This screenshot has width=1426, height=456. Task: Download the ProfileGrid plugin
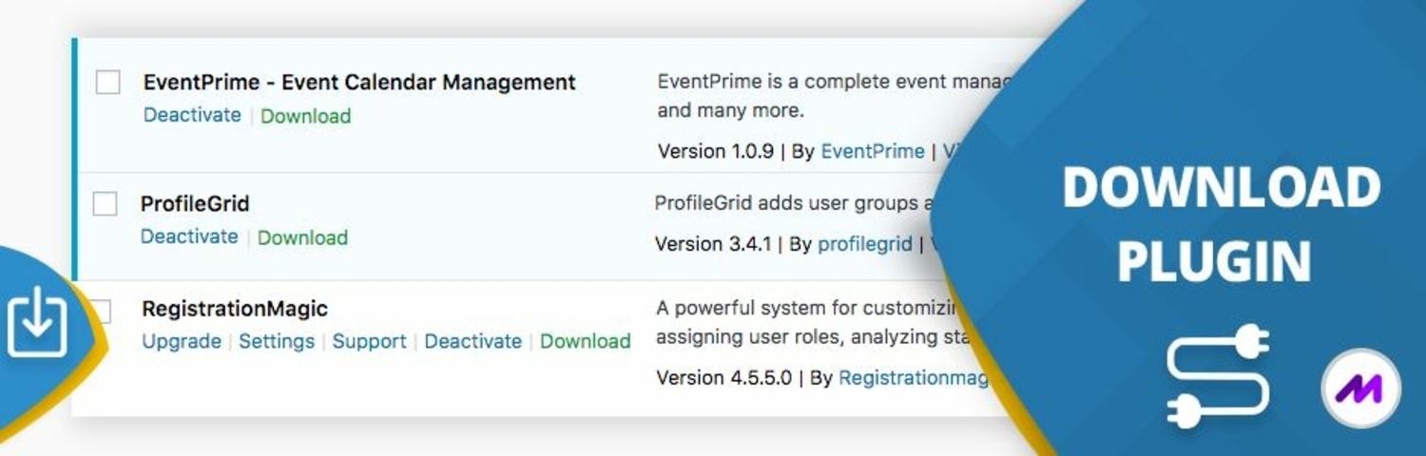302,237
